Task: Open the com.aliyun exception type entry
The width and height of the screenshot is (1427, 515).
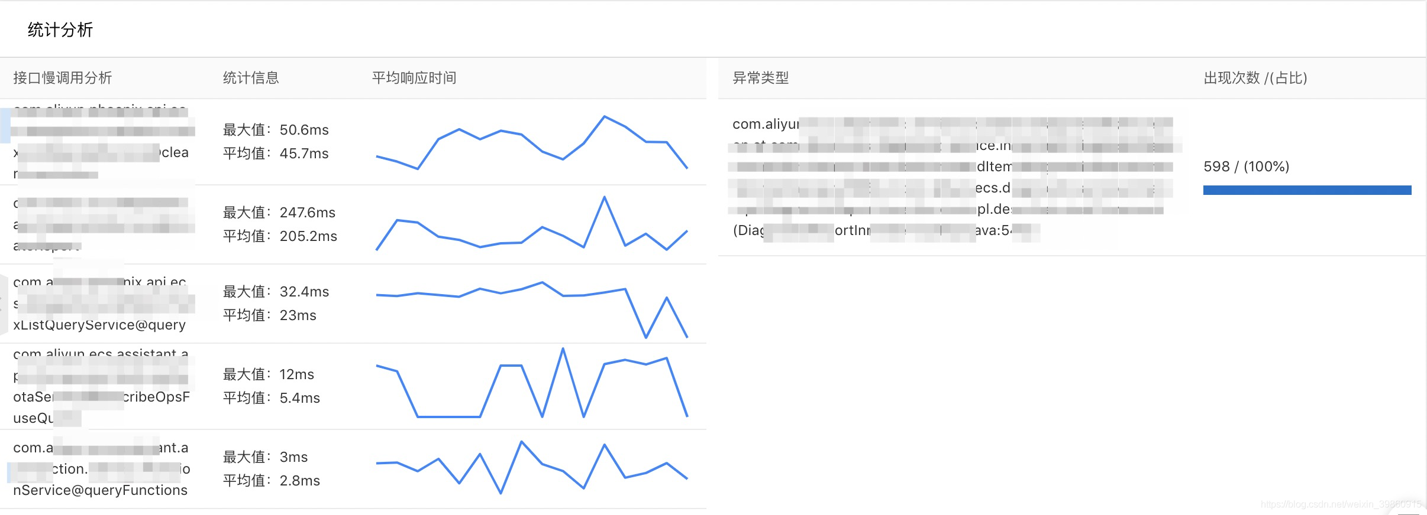Action: tap(766, 124)
